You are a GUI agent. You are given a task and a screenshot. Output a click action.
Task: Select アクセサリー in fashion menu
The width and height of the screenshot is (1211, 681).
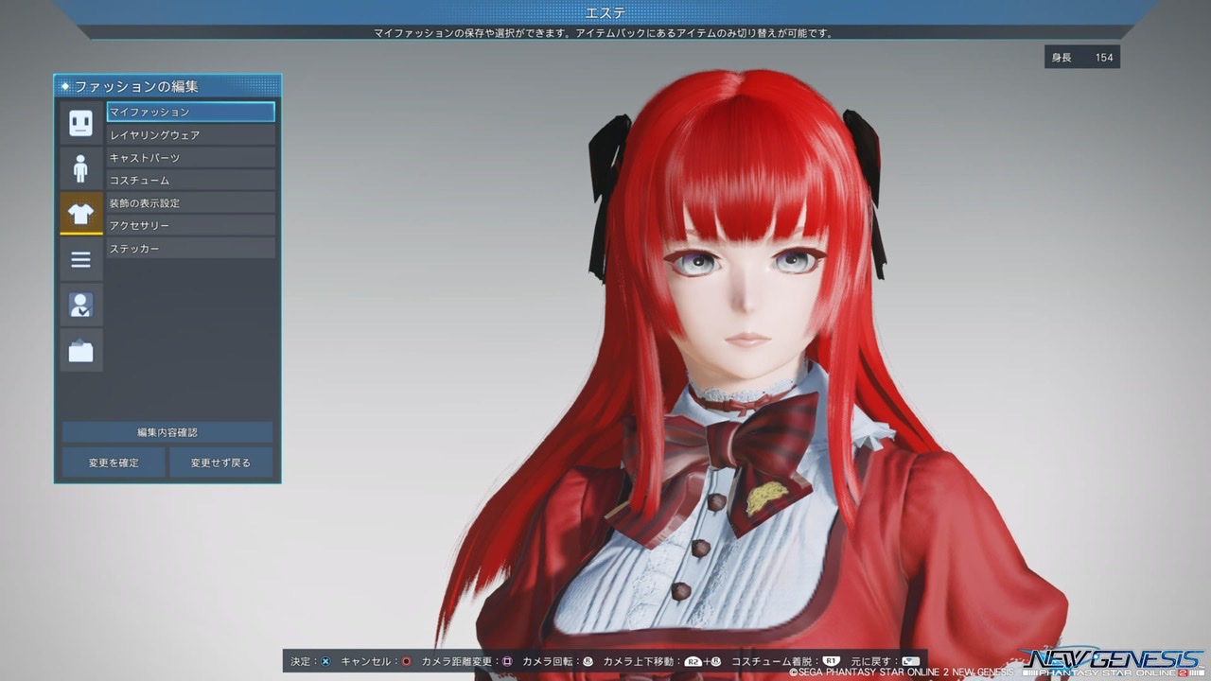point(190,226)
